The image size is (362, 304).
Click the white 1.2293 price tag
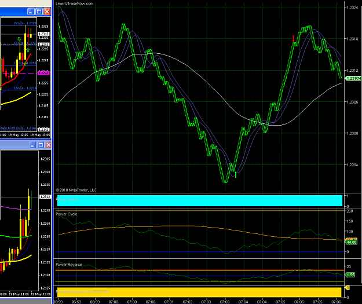[x=43, y=45]
